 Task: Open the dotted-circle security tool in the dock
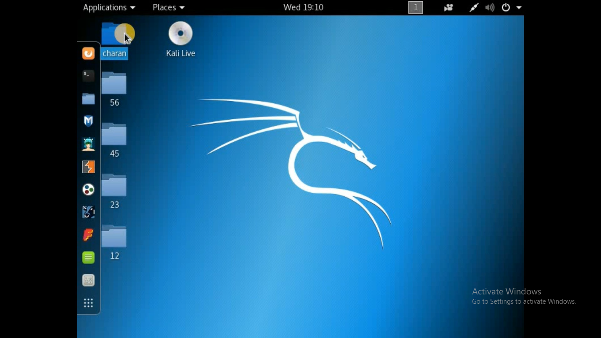88,190
